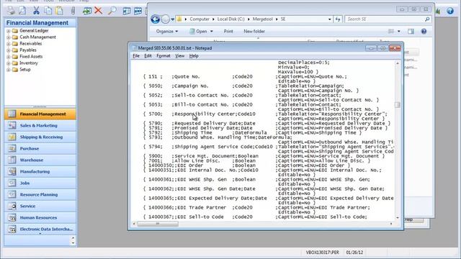Click New folder in Explorer toolbar
Viewport: 461px width, 259px height.
point(254,31)
